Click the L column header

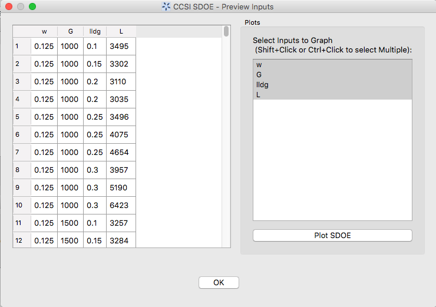[x=121, y=31]
